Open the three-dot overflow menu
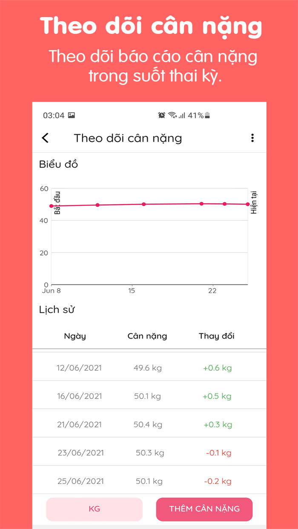298x529 pixels. (x=252, y=138)
